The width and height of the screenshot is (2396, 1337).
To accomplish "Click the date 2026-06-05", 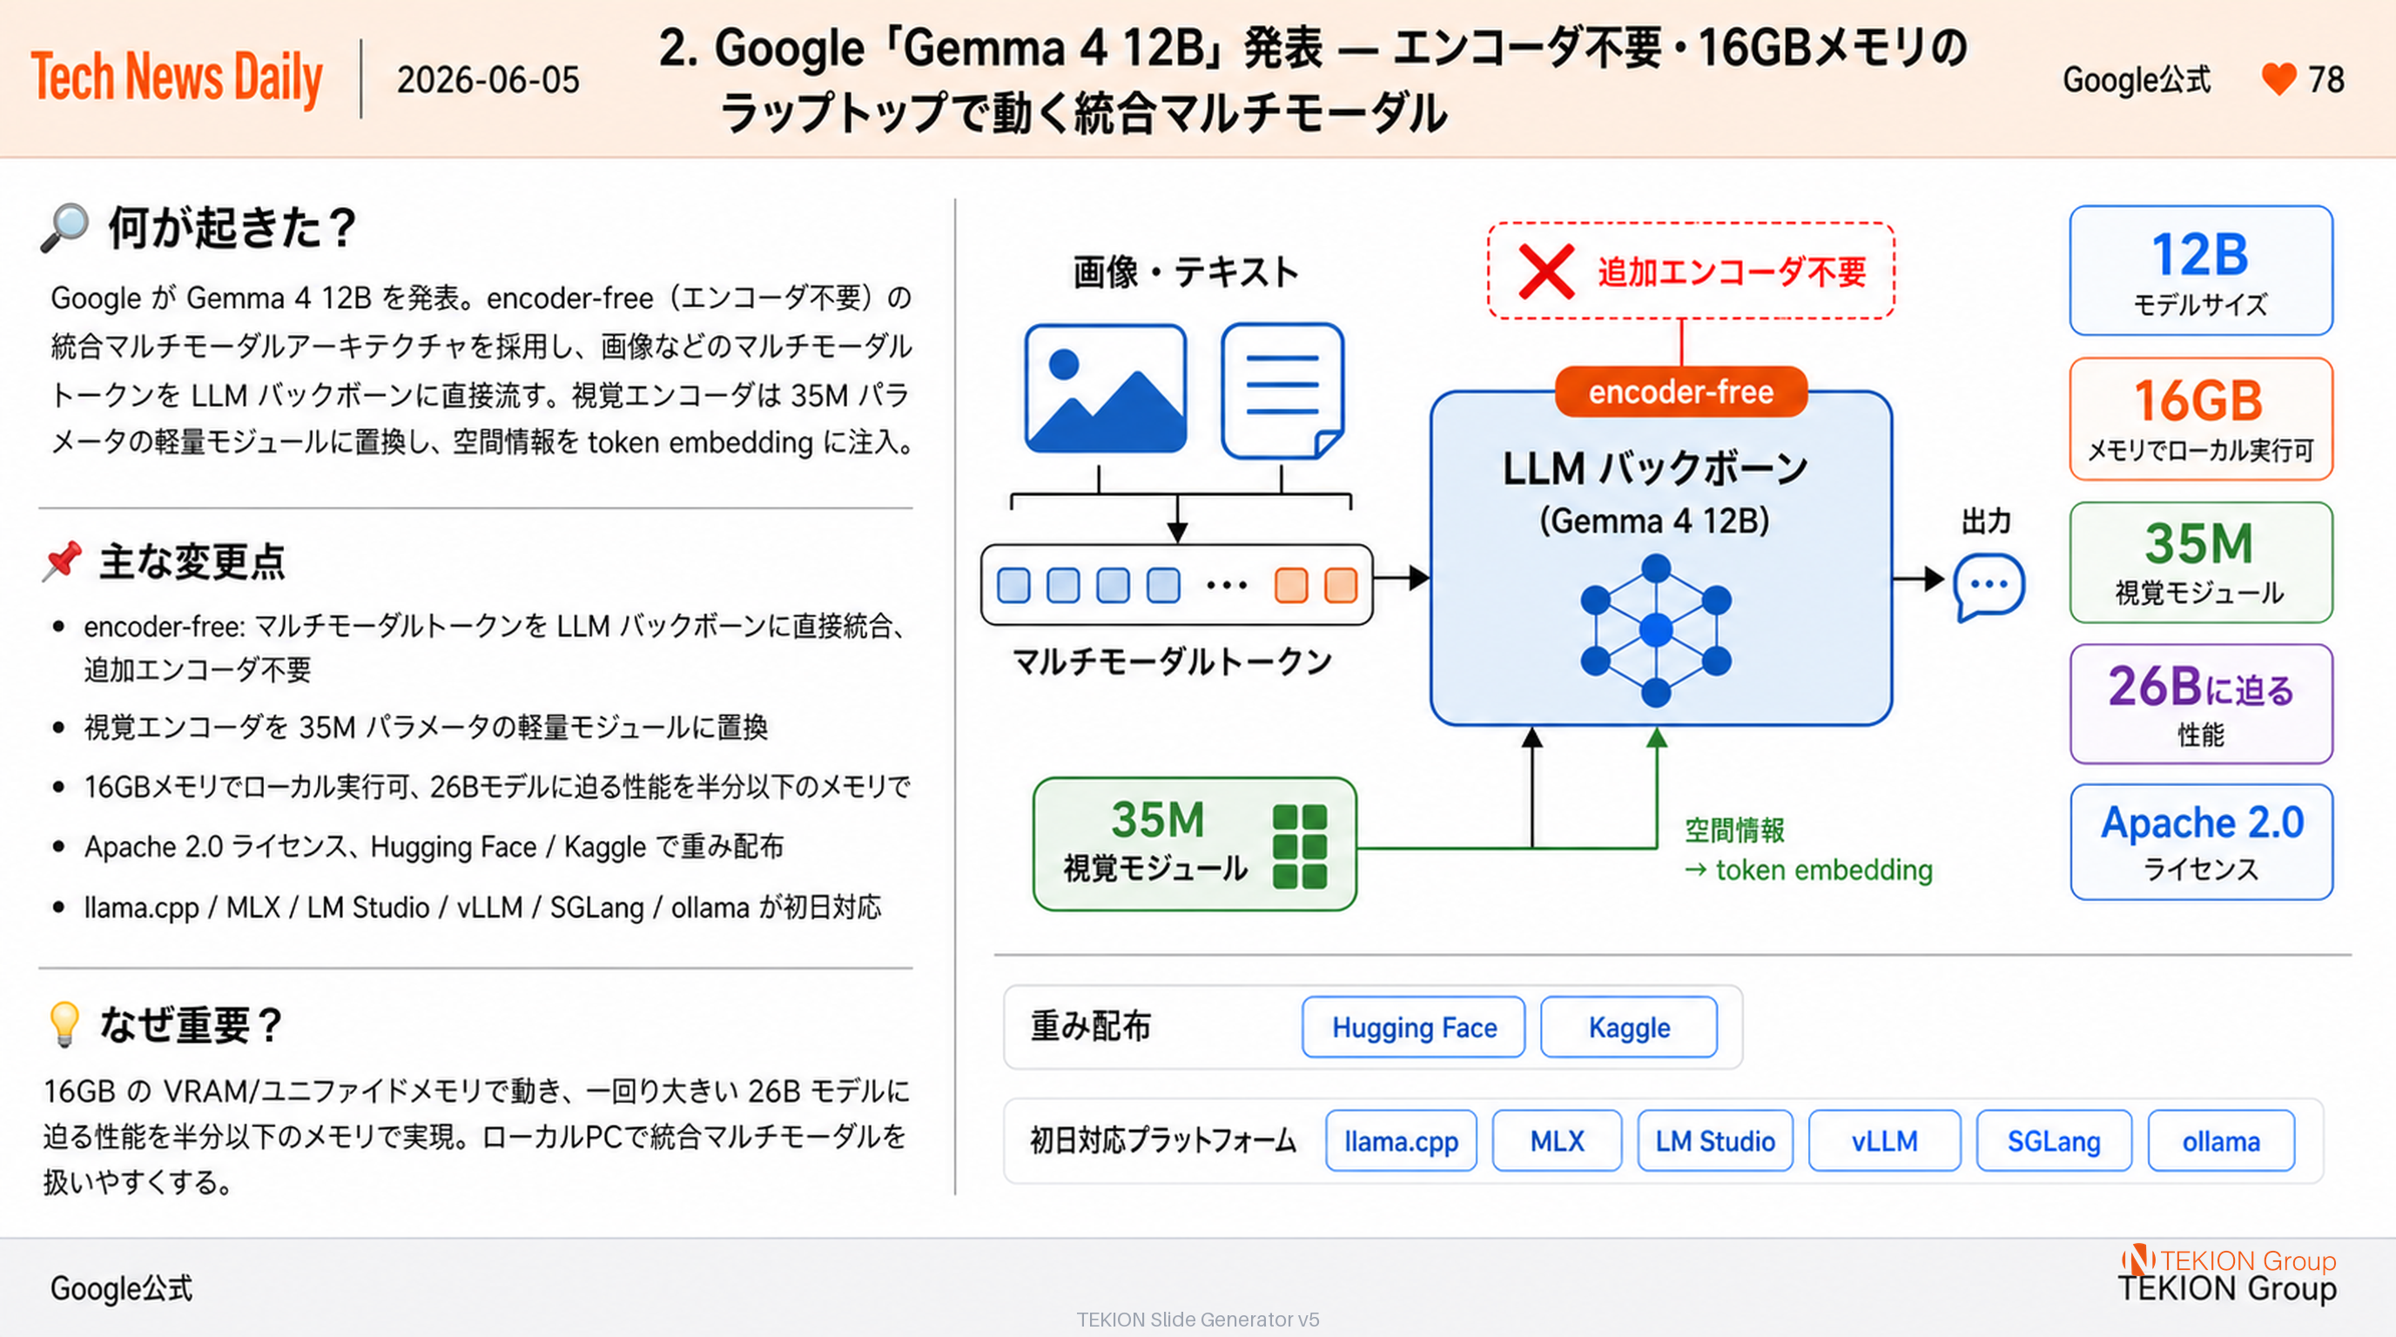I will click(488, 80).
